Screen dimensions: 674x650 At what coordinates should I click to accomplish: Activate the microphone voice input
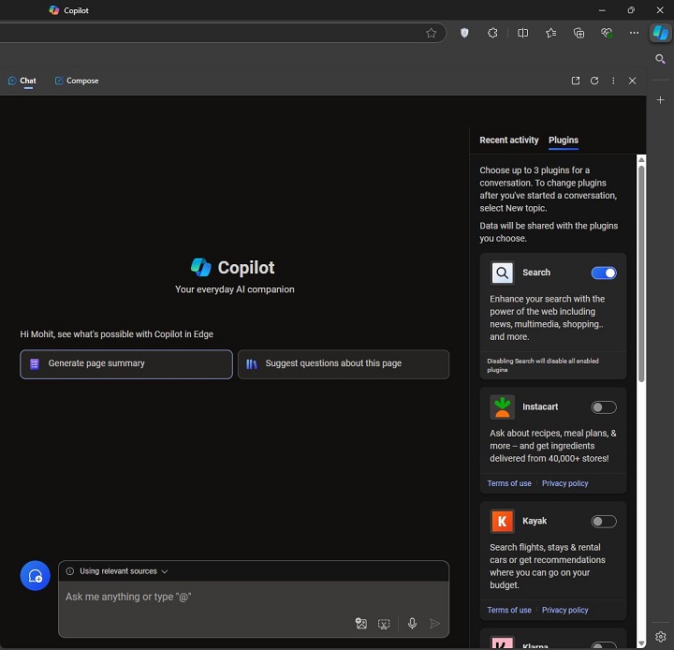(412, 624)
